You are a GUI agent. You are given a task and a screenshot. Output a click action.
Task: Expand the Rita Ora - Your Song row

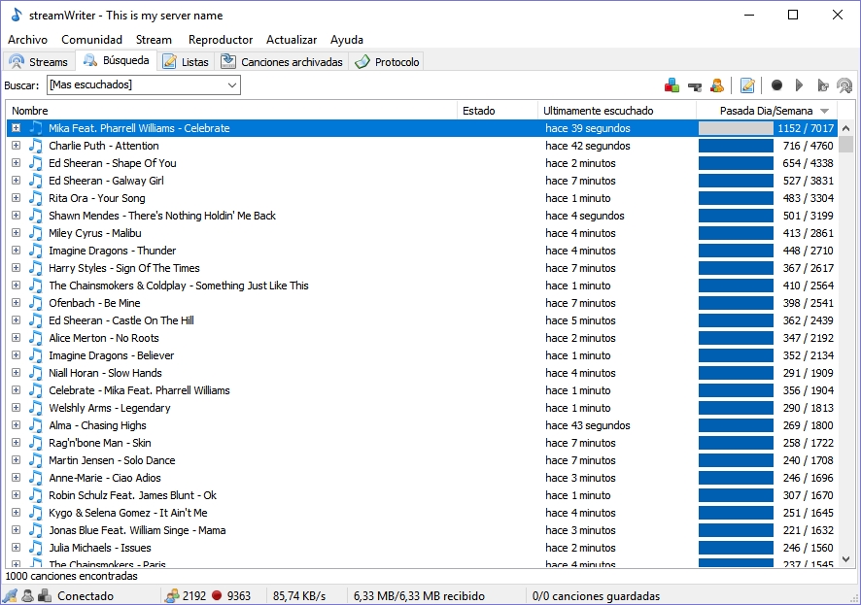point(16,198)
